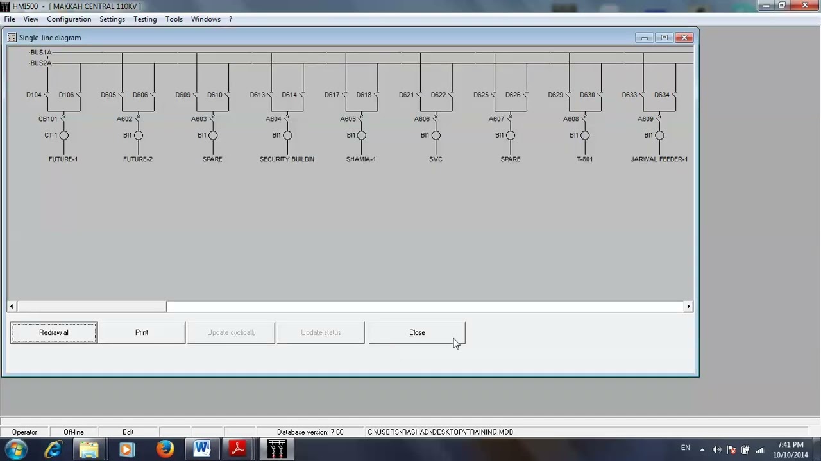Open the Settings menu
The image size is (821, 461).
tap(112, 19)
